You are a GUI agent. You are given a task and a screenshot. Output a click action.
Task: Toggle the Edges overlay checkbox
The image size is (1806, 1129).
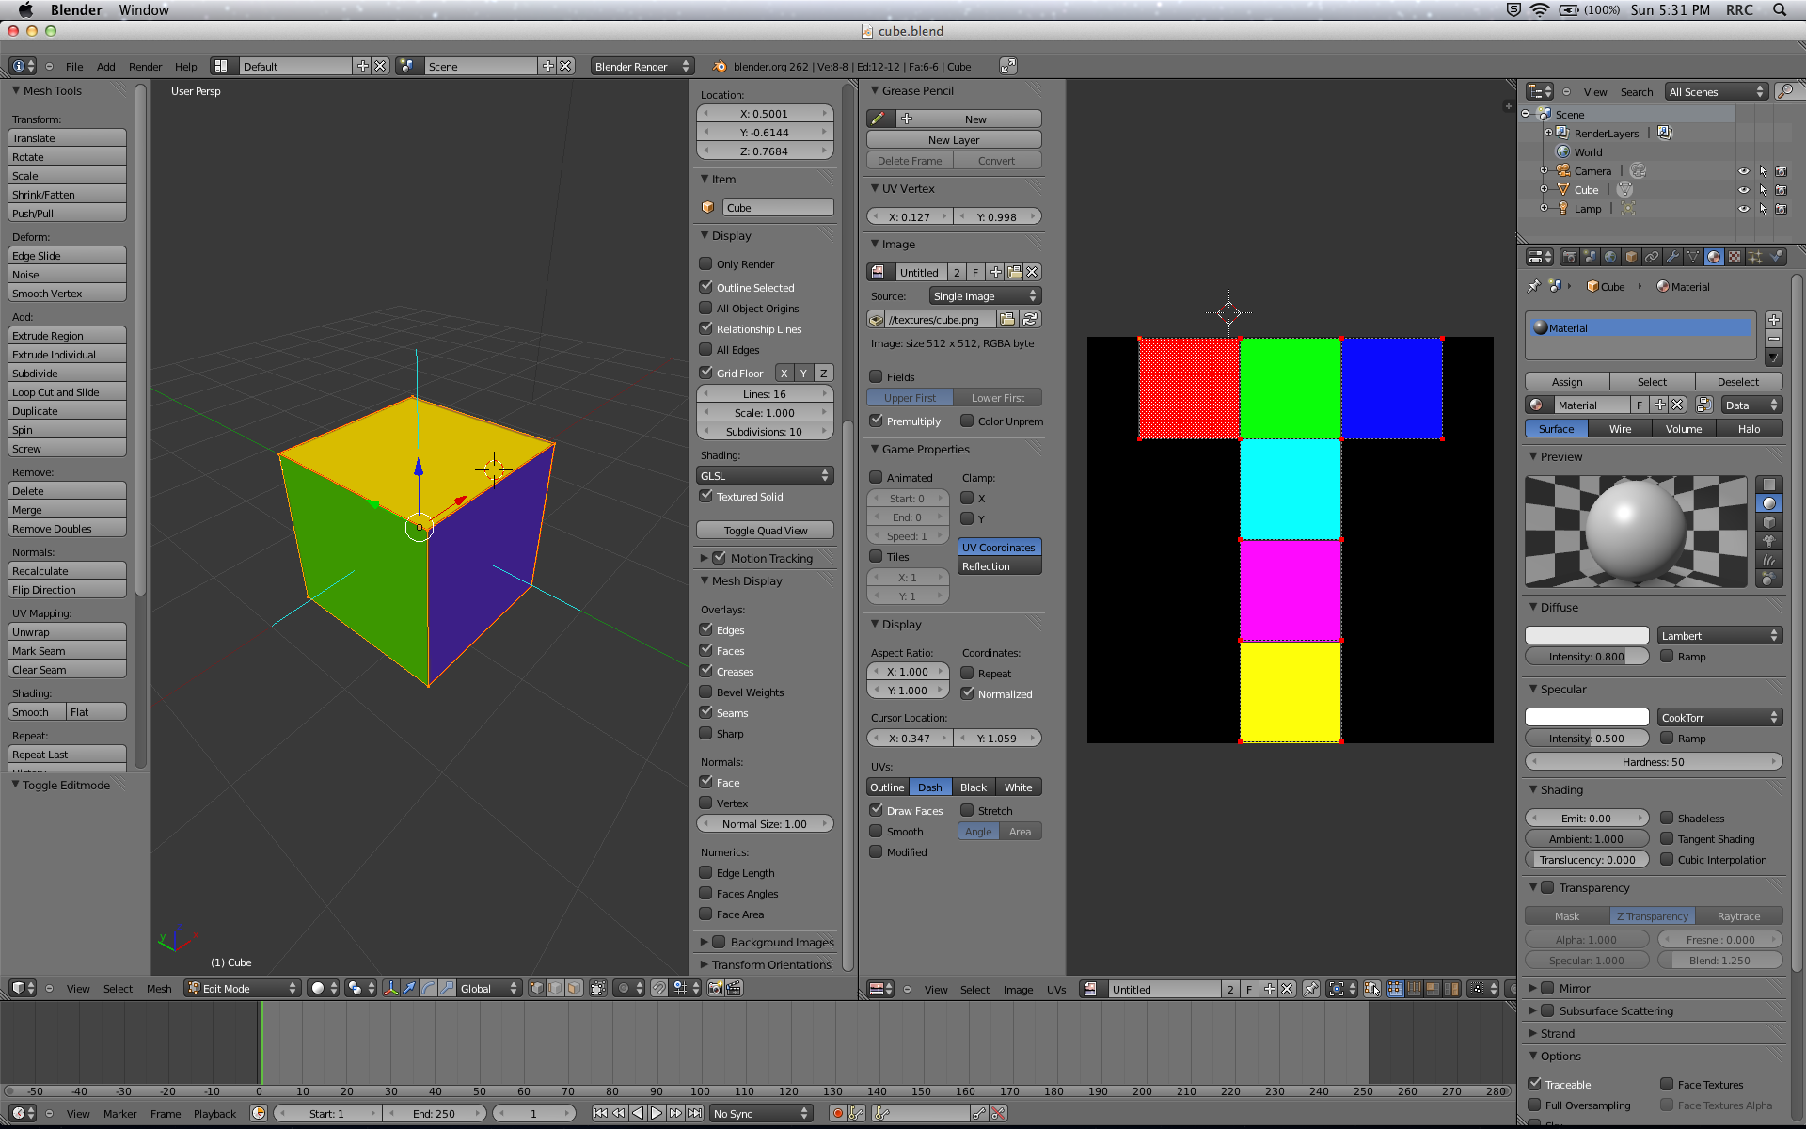tap(706, 629)
